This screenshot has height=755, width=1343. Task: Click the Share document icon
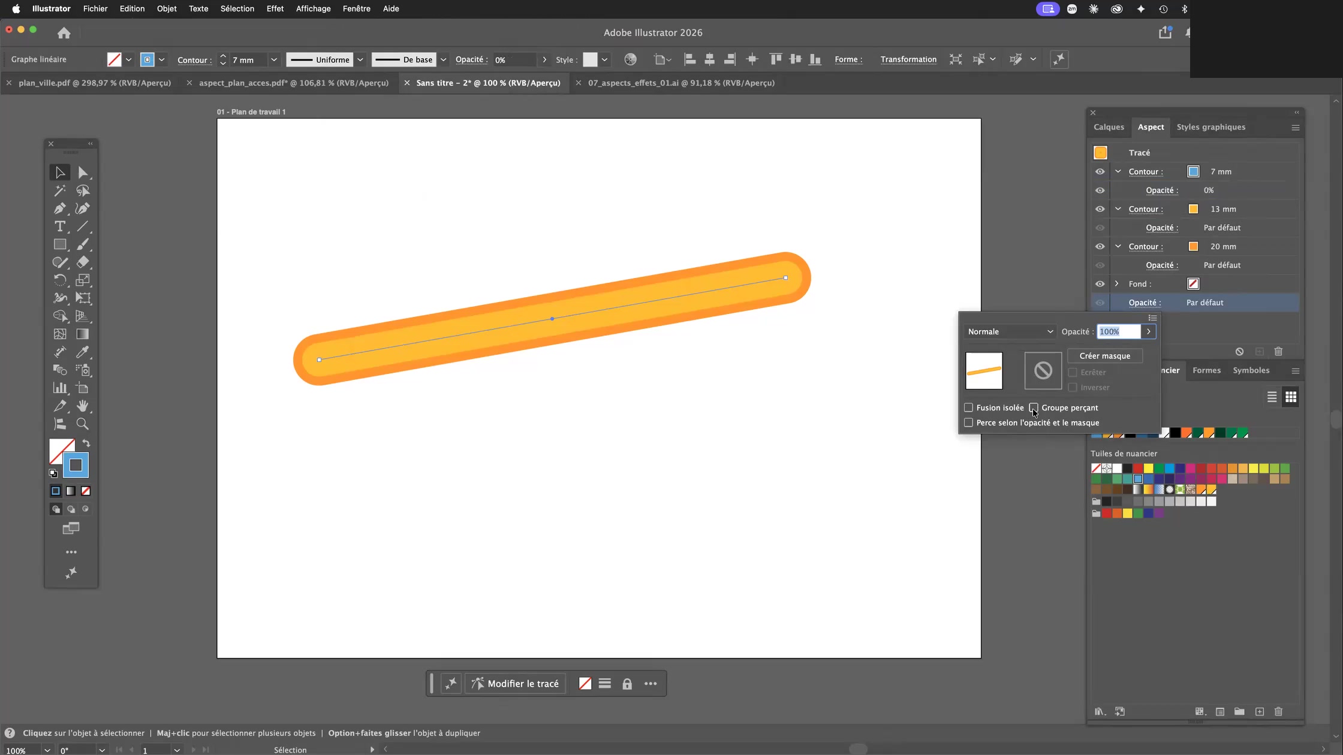(1165, 32)
